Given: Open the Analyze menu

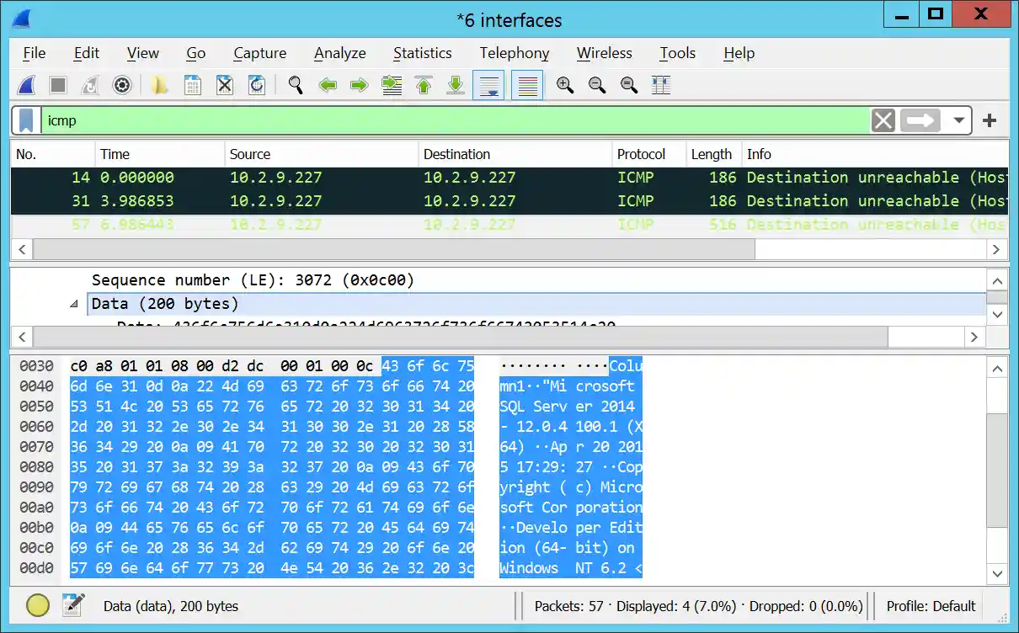Looking at the screenshot, I should click(340, 53).
